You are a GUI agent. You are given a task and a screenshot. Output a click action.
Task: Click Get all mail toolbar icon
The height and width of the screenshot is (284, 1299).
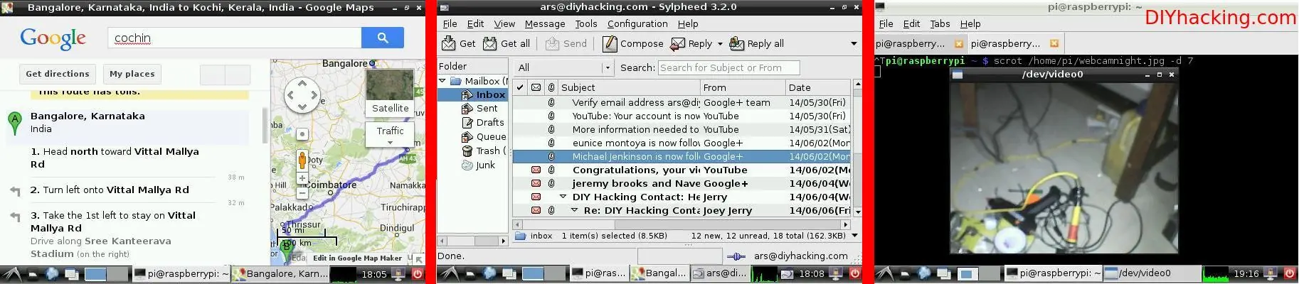[490, 43]
